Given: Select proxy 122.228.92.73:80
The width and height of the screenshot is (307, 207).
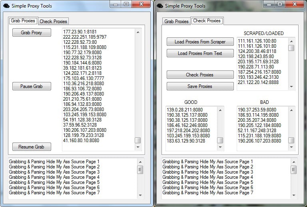Looking at the screenshot, I should click(x=80, y=42).
